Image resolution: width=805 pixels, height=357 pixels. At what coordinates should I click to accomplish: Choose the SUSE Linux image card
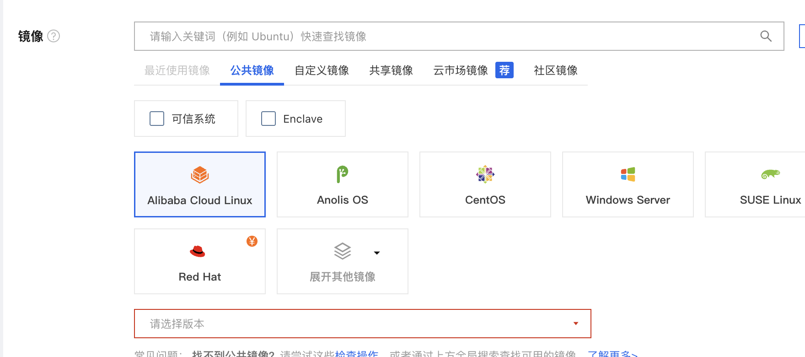point(755,184)
